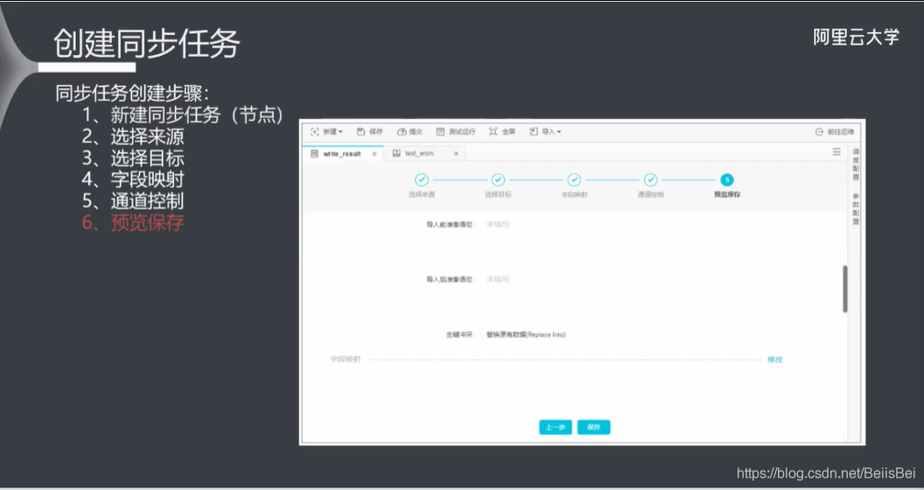This screenshot has height=490, width=924.
Task: Click the Replace Into primary key value
Action: [526, 334]
